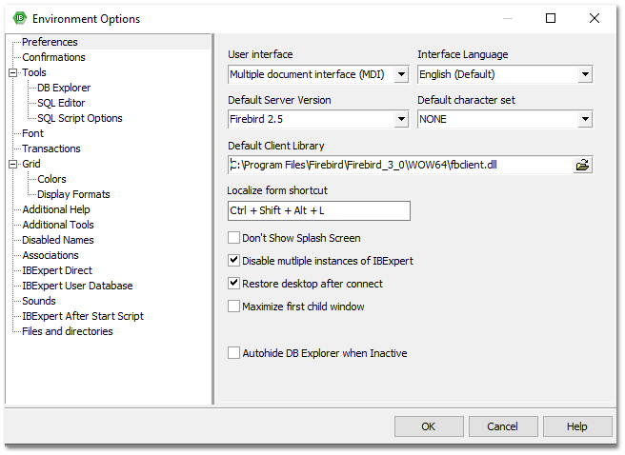This screenshot has height=455, width=625.
Task: Click the Help button
Action: 577,426
